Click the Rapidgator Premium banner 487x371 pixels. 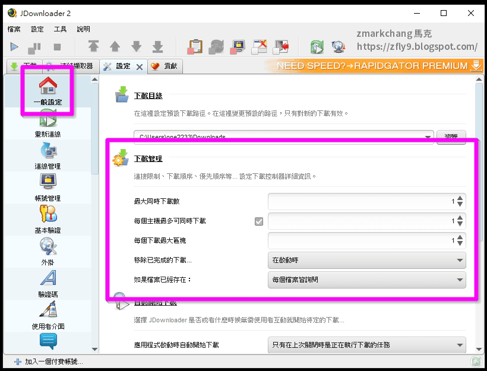coord(374,66)
